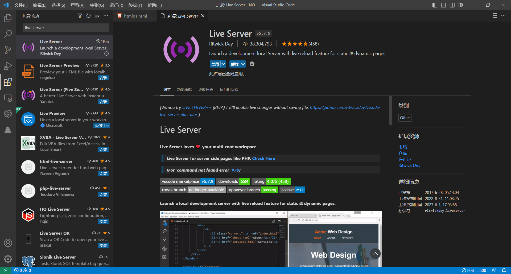Open the feedback icon in status bar
Viewport: 511px width, 274px height.
point(494,270)
